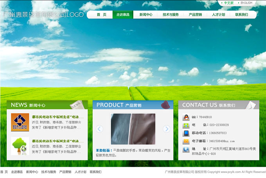This screenshot has height=178, width=266.
Task: Open 走进惠昌 highlighted nav tab
Action: 123,15
